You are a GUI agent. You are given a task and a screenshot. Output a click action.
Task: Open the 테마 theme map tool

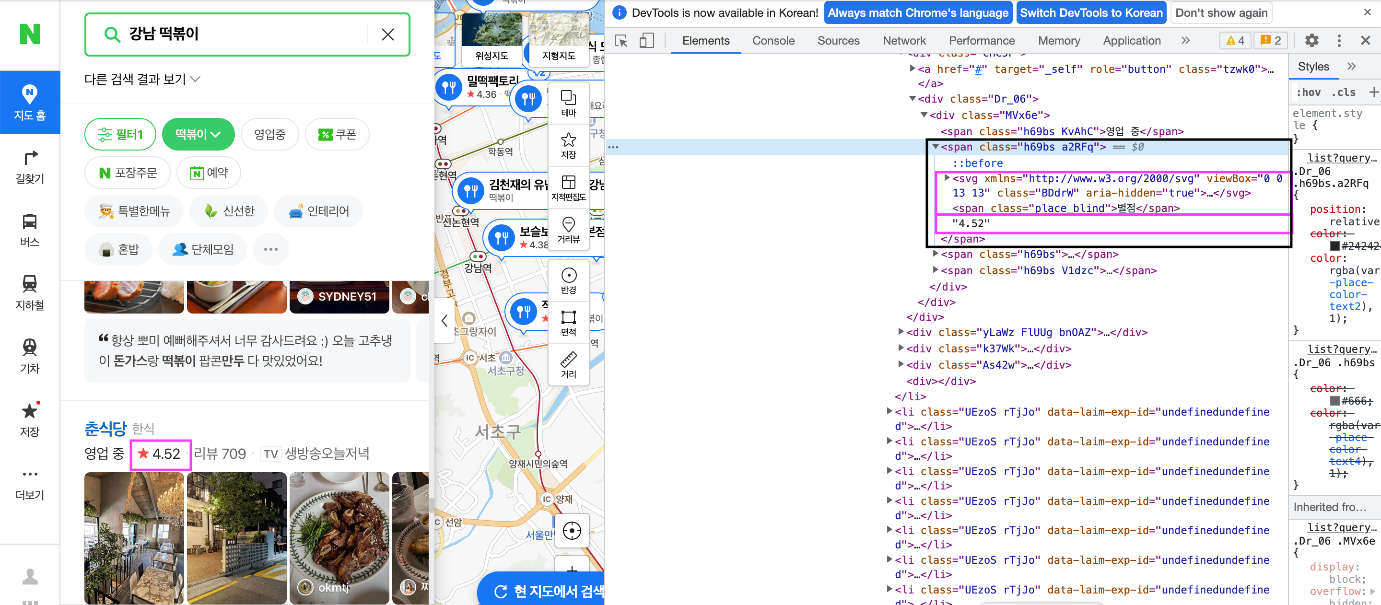(568, 104)
